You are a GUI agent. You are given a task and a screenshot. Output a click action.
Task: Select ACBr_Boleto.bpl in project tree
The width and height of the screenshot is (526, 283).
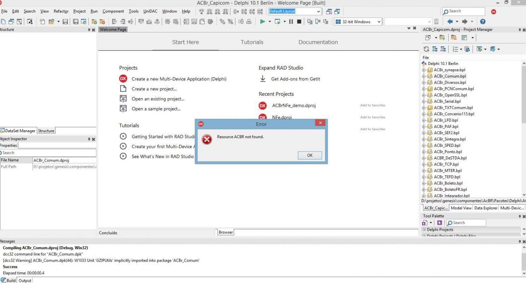tap(448, 183)
